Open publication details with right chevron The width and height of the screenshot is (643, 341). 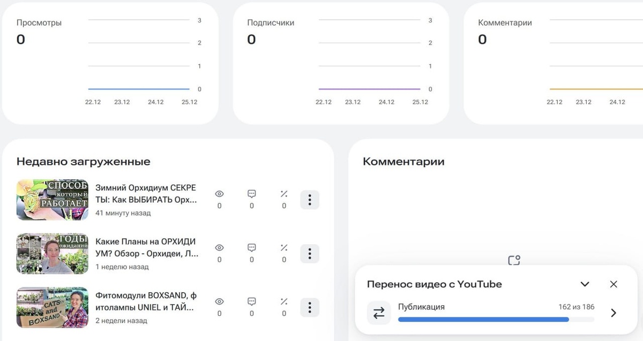(x=614, y=313)
